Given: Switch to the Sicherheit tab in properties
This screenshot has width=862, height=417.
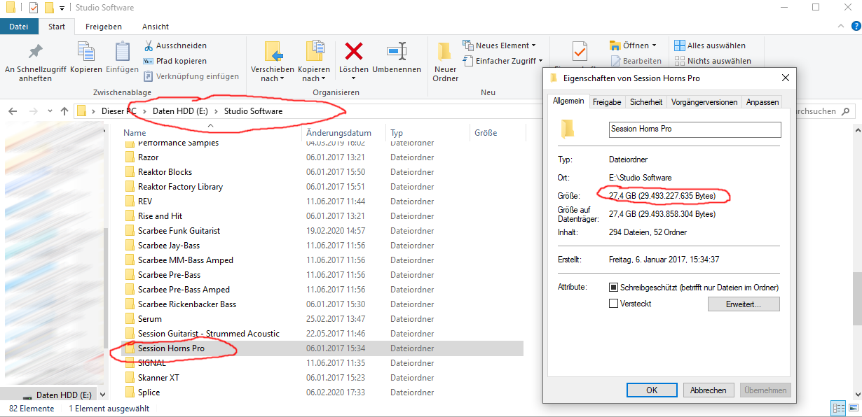Looking at the screenshot, I should pyautogui.click(x=645, y=102).
